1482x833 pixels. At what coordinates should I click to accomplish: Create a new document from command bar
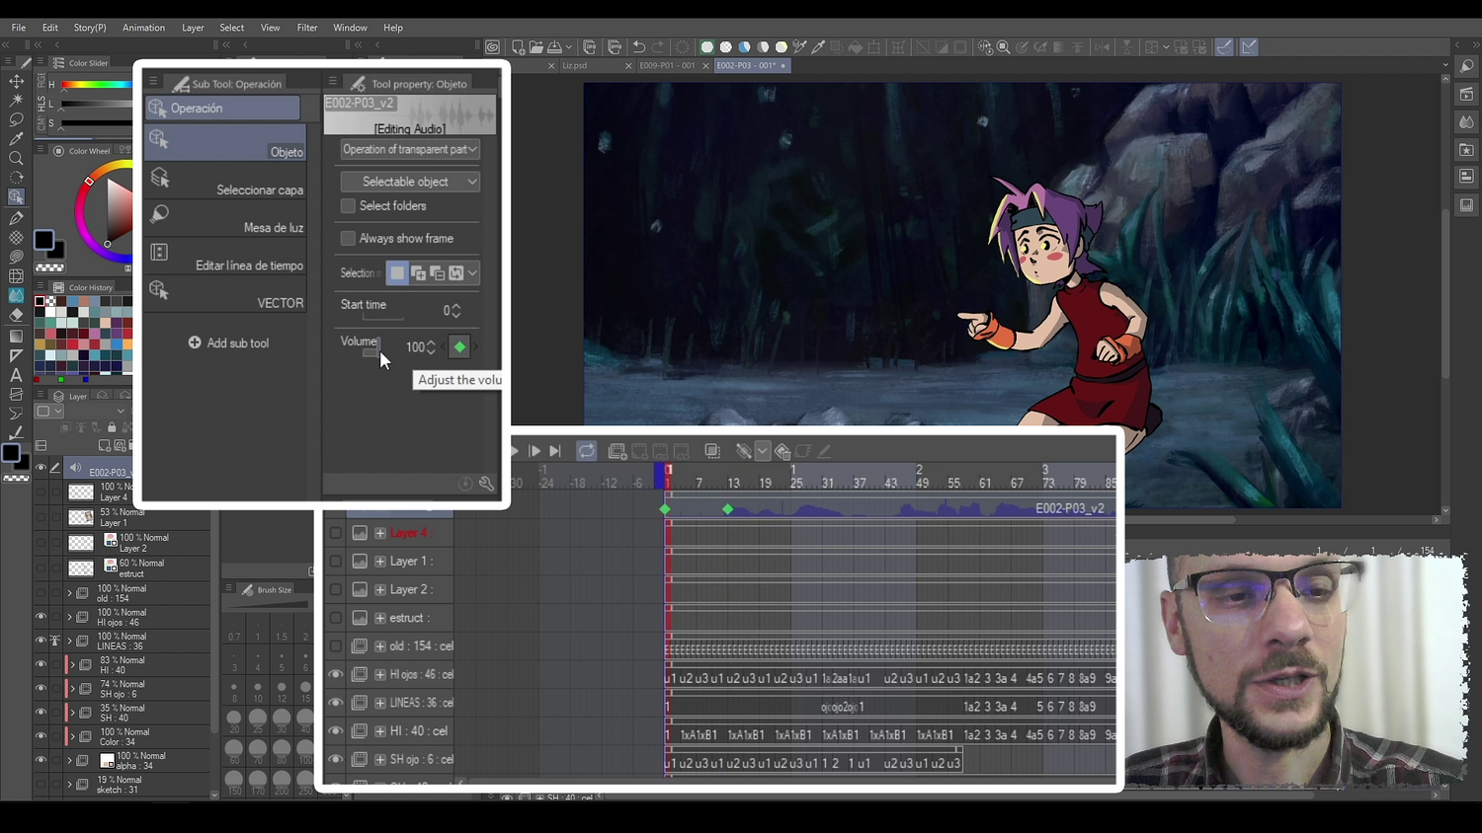point(518,47)
